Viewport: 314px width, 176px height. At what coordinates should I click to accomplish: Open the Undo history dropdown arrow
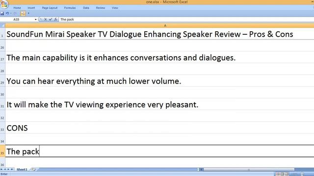(x=11, y=13)
